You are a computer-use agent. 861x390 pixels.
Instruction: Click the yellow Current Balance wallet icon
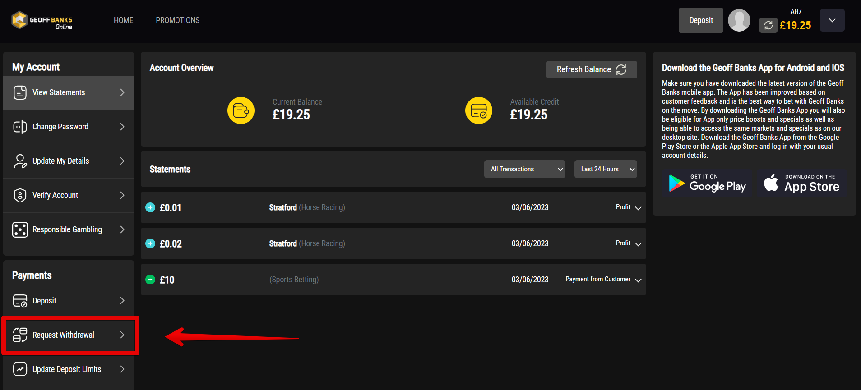241,110
